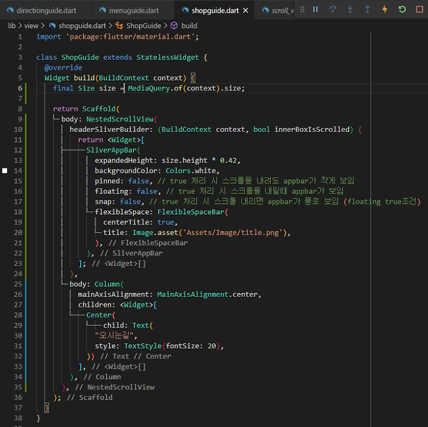The image size is (428, 427).
Task: Close the shopguide.dart tab
Action: click(x=245, y=10)
